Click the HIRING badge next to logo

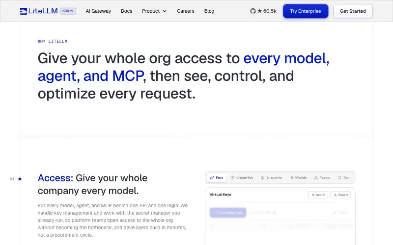pyautogui.click(x=68, y=11)
